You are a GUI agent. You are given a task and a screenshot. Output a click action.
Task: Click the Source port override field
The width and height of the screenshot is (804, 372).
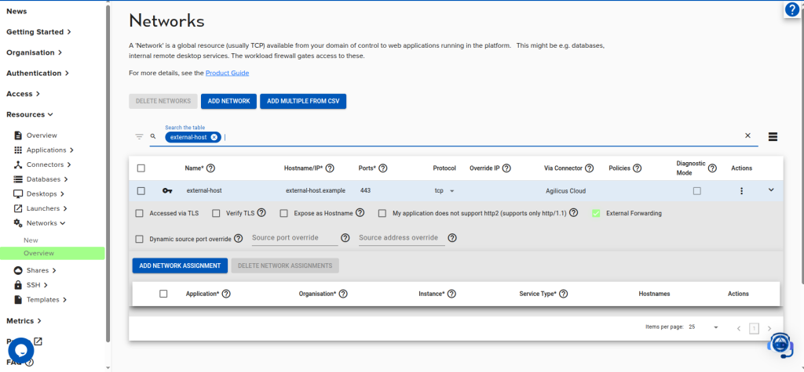pyautogui.click(x=295, y=238)
